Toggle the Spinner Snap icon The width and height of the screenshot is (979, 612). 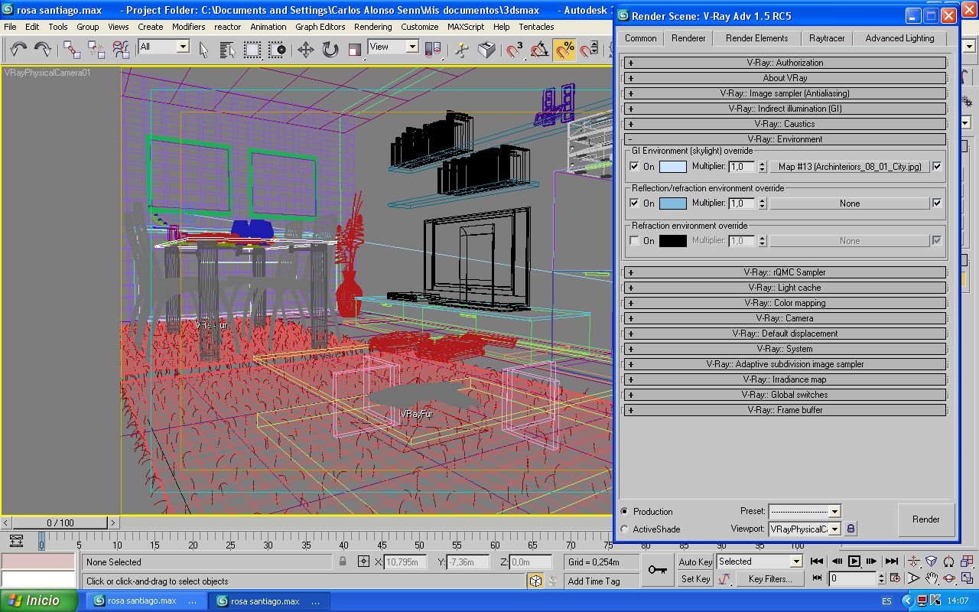tap(589, 50)
